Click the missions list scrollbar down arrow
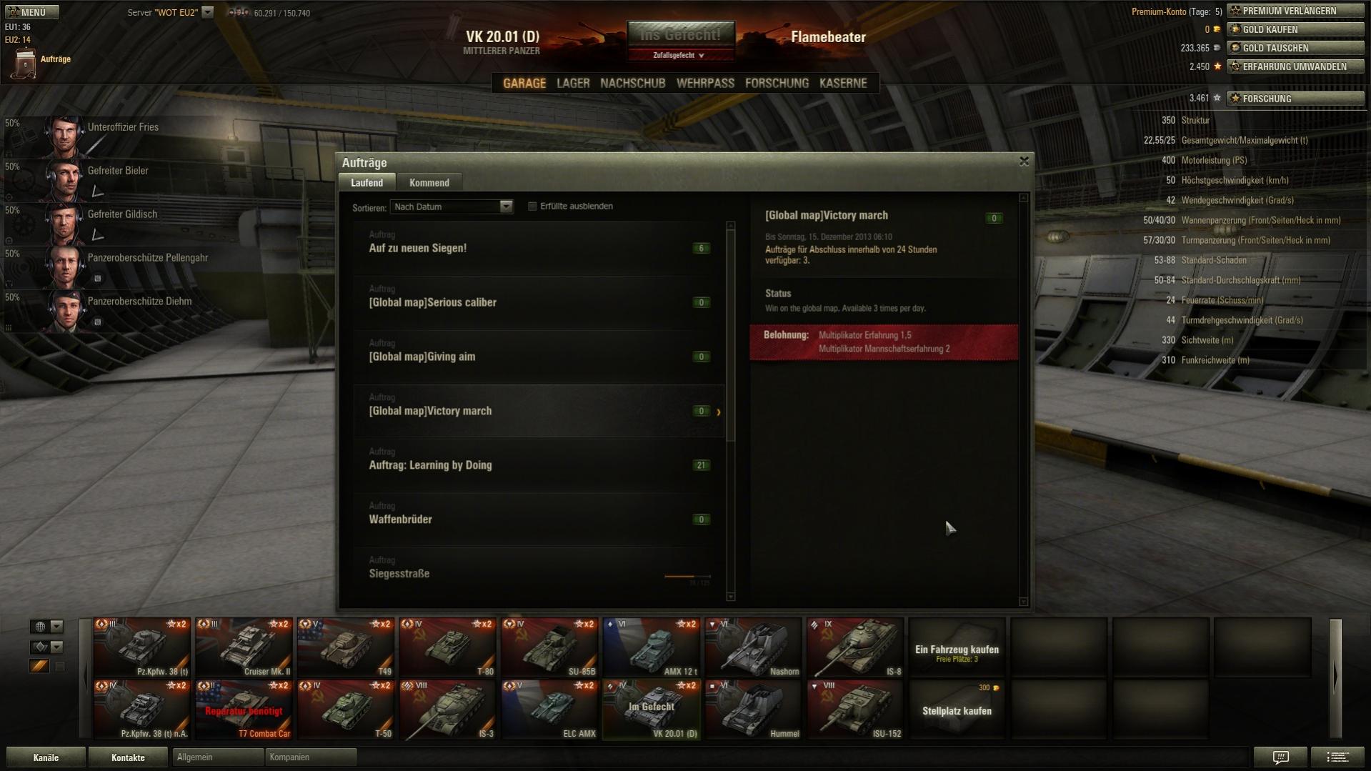Image resolution: width=1371 pixels, height=771 pixels. point(730,597)
